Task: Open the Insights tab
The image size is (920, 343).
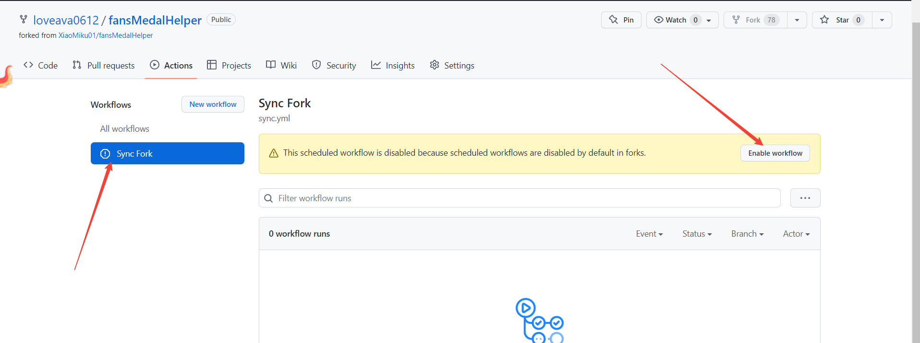Action: click(393, 66)
